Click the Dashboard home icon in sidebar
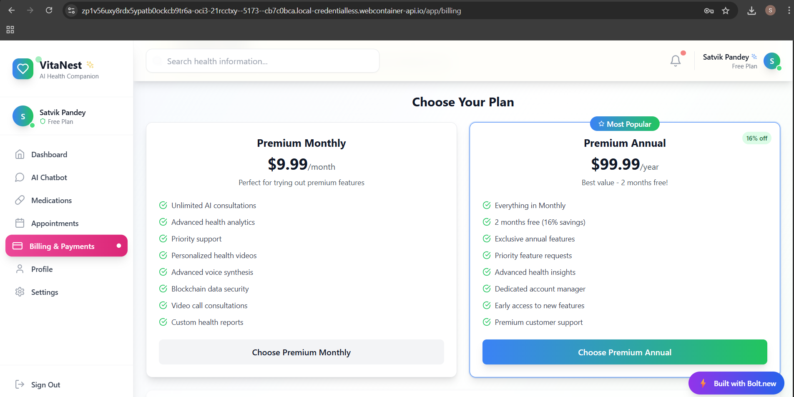Viewport: 794px width, 397px height. [x=20, y=154]
